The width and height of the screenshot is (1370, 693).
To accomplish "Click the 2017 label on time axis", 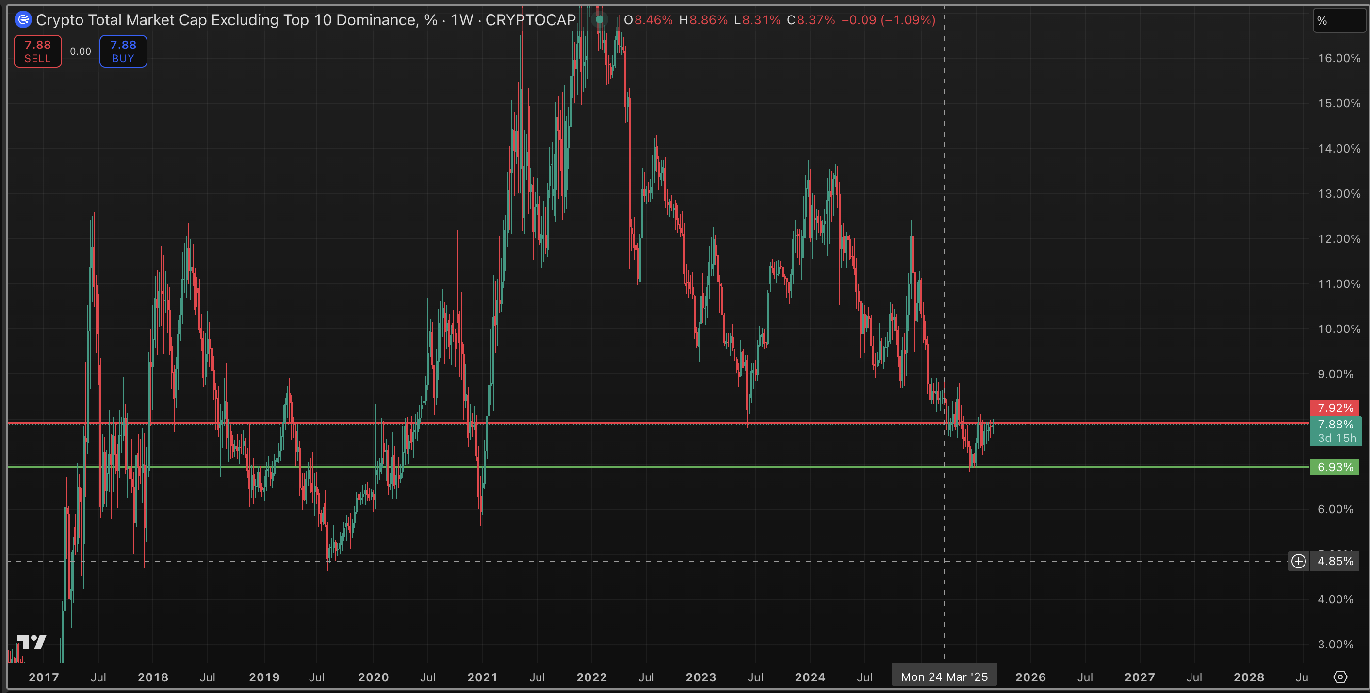I will coord(44,677).
